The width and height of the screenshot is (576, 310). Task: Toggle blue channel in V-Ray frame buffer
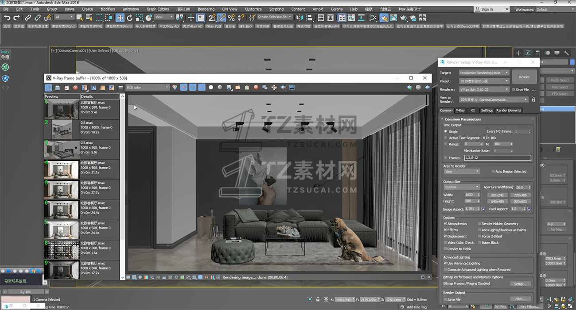coord(202,88)
